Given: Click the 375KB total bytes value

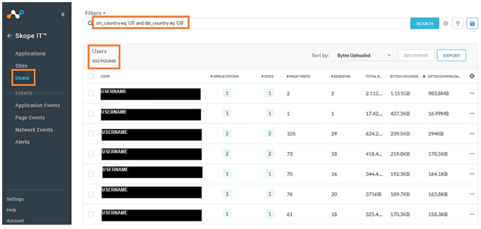Looking at the screenshot, I should coord(373,194).
